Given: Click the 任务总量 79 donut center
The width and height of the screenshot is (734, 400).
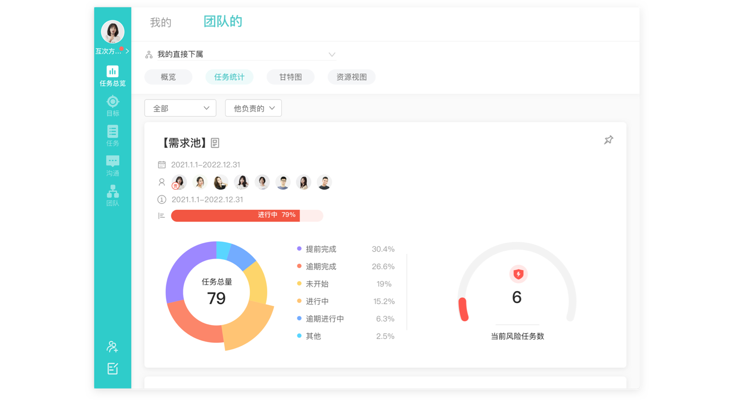Looking at the screenshot, I should [217, 293].
